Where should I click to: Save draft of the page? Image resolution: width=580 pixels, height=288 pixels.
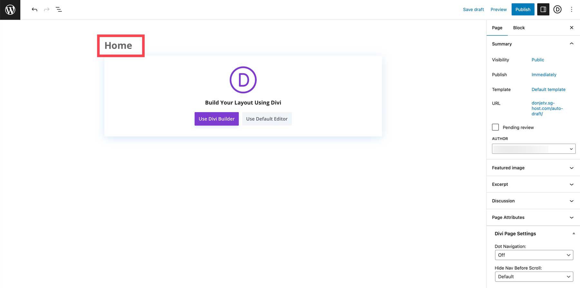(x=473, y=10)
